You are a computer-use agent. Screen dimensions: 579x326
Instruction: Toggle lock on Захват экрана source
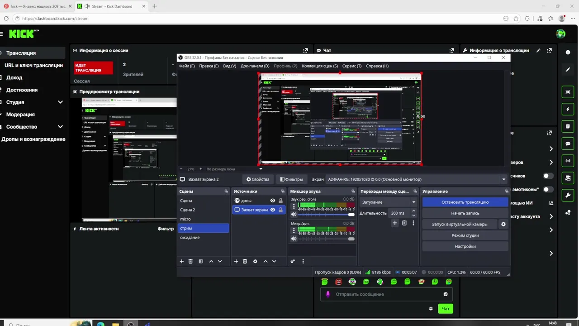pyautogui.click(x=280, y=210)
